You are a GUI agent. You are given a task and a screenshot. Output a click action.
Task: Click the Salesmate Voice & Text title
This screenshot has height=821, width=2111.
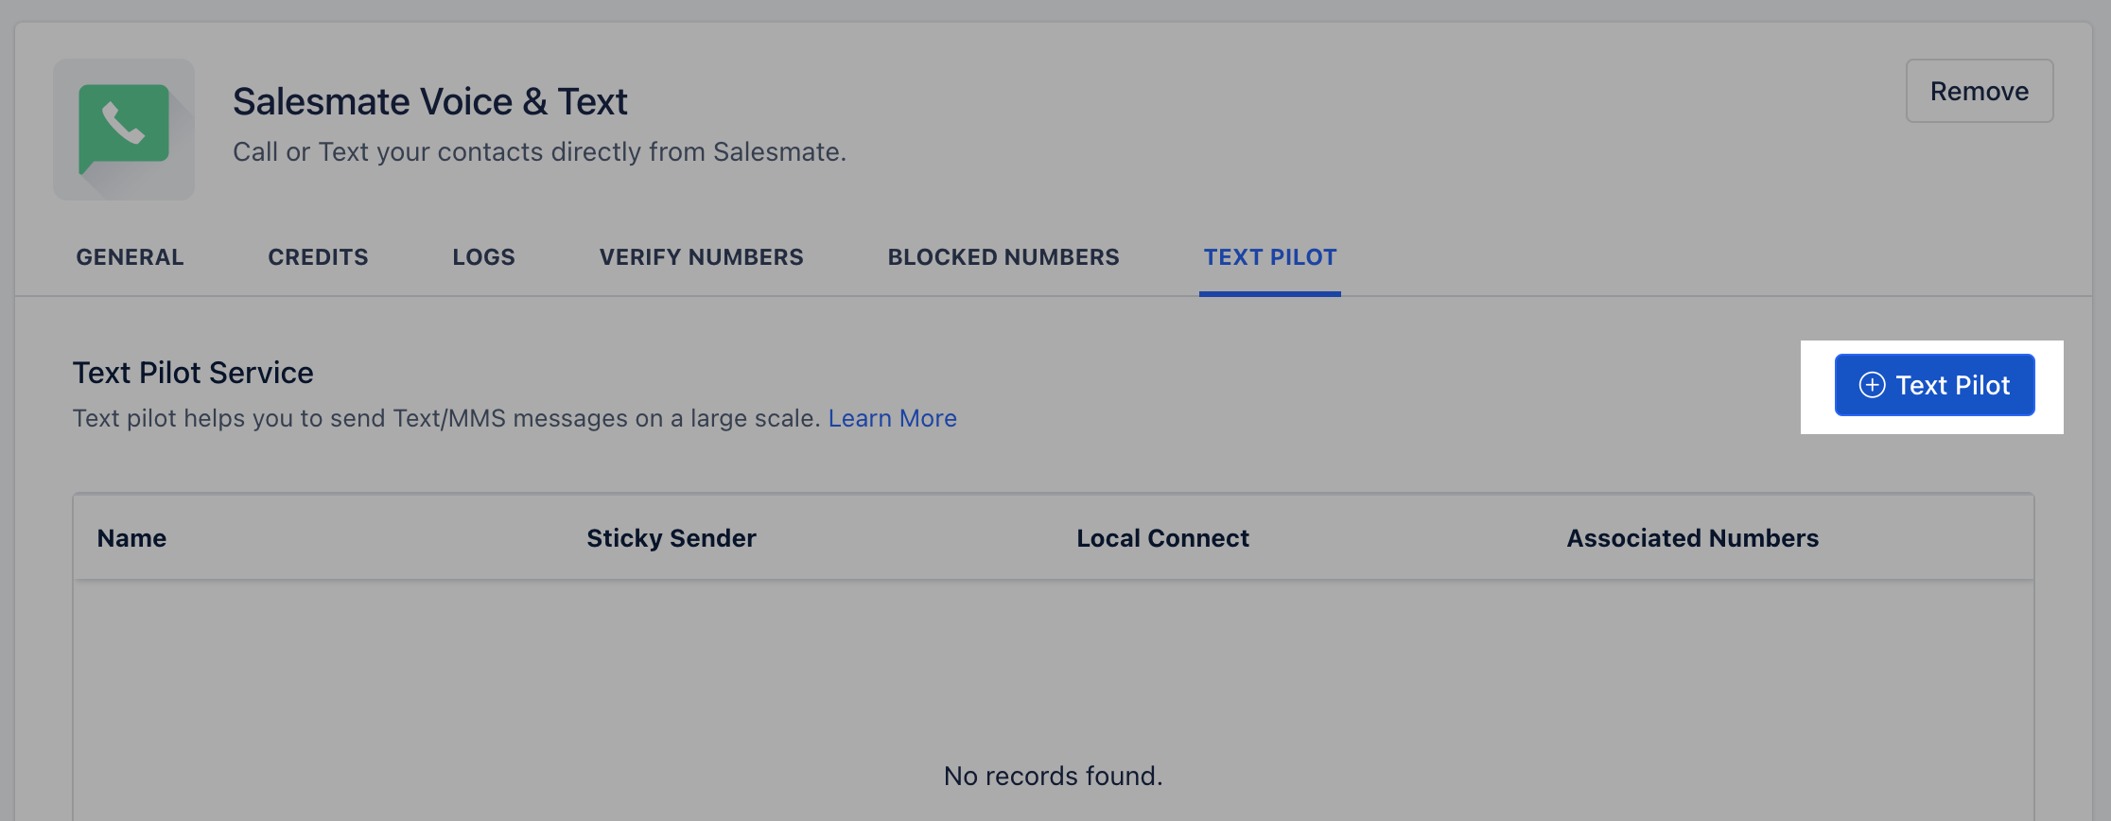430,101
